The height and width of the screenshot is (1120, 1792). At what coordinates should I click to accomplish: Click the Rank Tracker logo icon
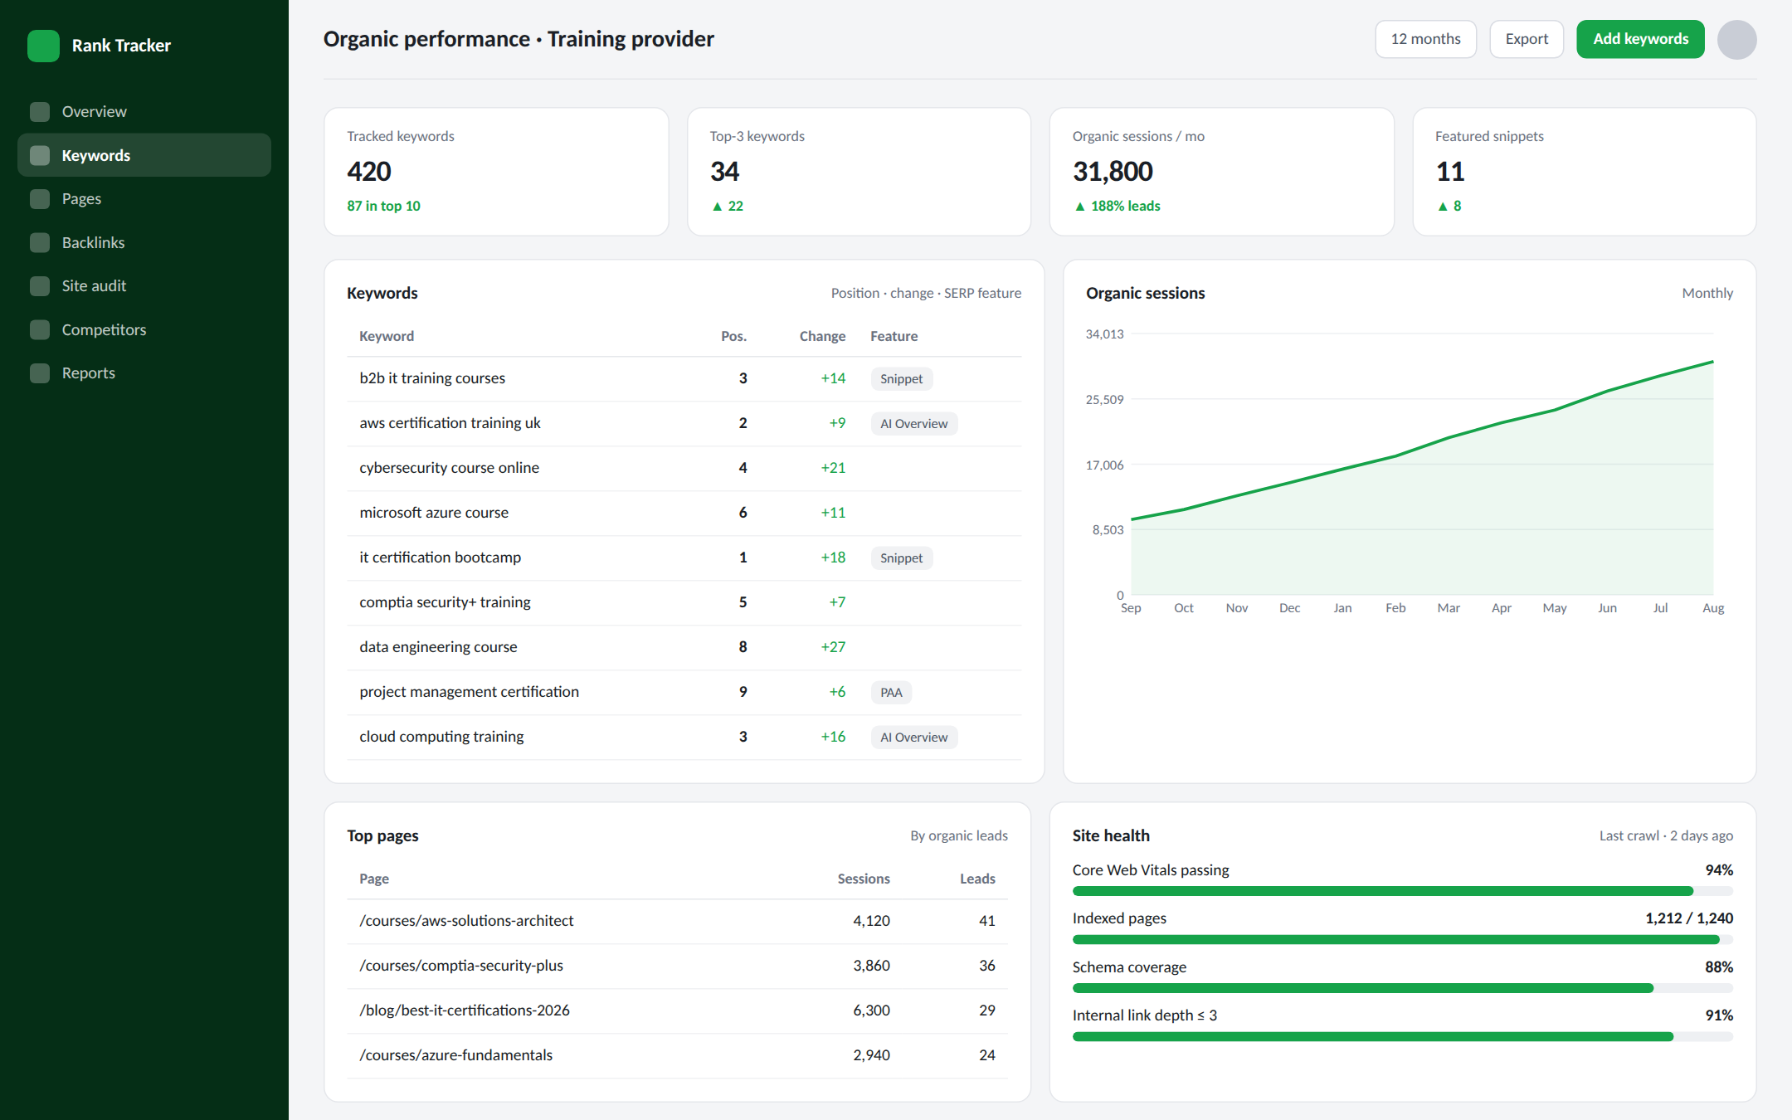pos(43,46)
